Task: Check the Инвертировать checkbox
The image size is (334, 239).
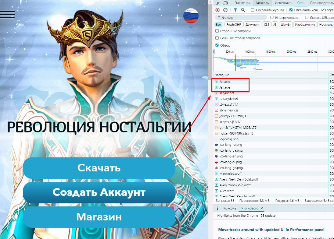Action: tap(272, 18)
